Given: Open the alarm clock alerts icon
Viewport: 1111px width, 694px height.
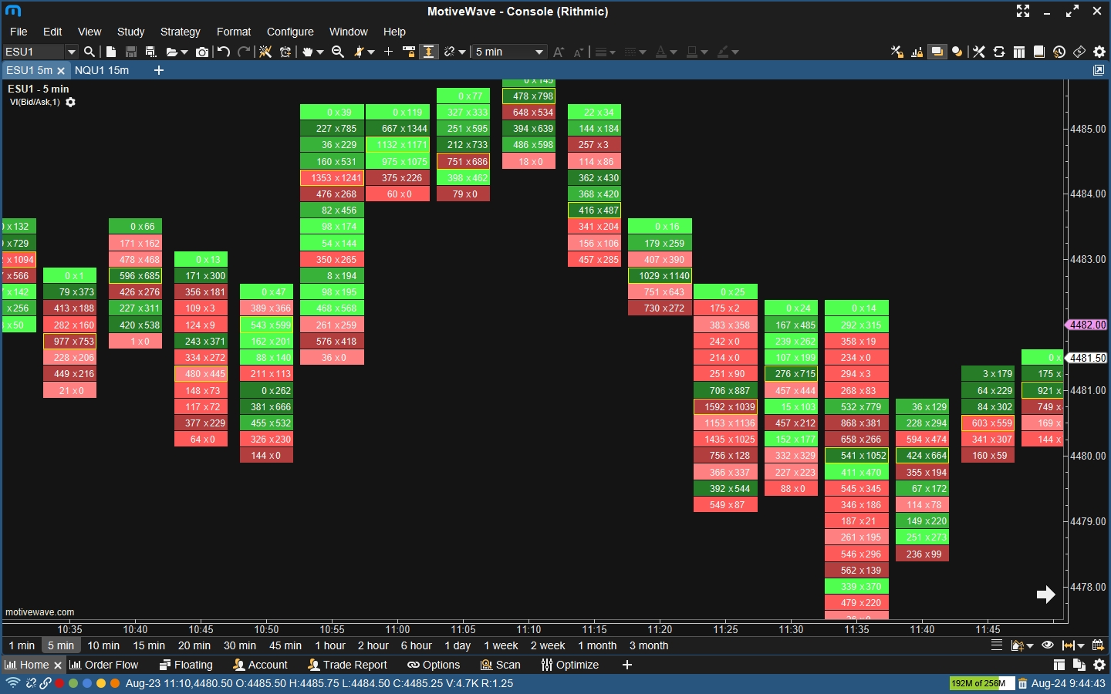Looking at the screenshot, I should [x=285, y=52].
